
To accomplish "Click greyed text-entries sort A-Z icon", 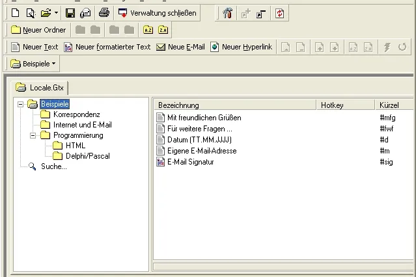I will 353,47.
